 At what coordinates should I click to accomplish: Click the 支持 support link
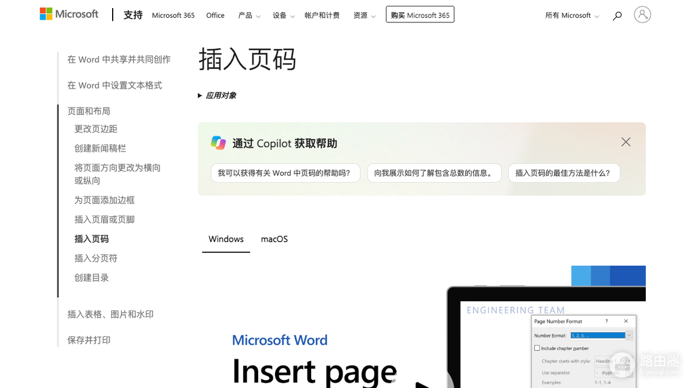click(x=133, y=15)
